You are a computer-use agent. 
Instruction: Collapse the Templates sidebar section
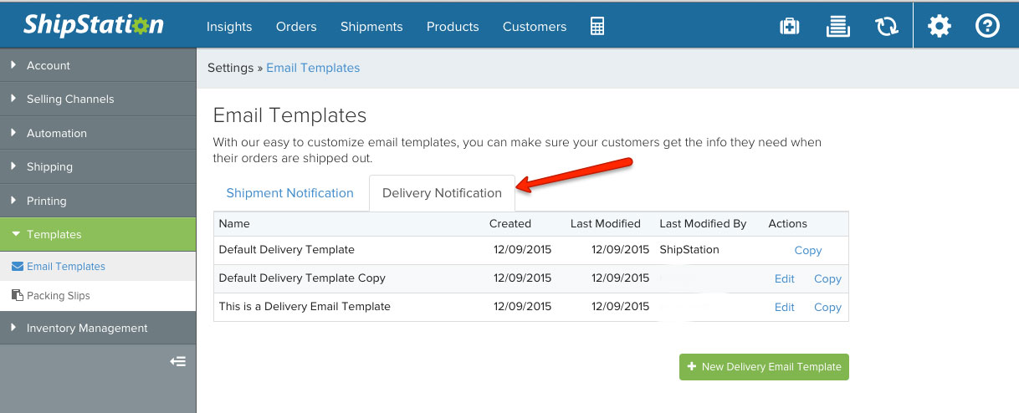54,234
